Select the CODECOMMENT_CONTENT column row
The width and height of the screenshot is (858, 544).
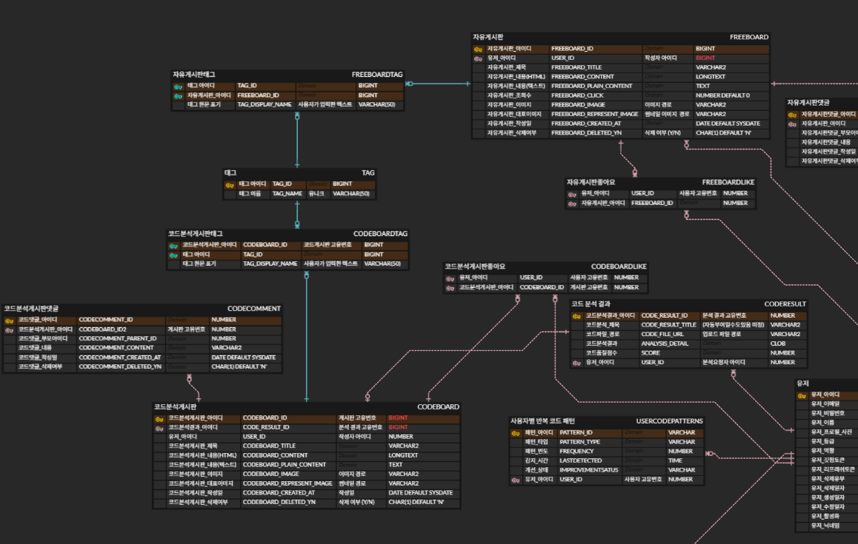pos(142,348)
